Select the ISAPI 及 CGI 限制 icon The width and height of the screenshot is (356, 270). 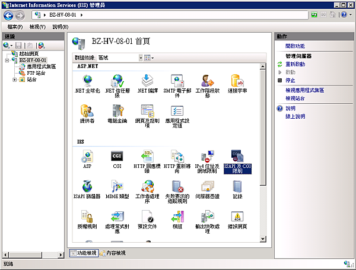[237, 161]
